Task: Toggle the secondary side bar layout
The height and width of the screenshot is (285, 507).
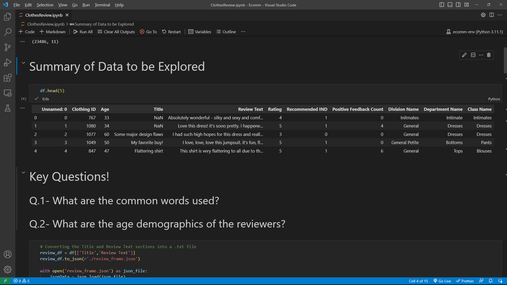Action: point(458,5)
